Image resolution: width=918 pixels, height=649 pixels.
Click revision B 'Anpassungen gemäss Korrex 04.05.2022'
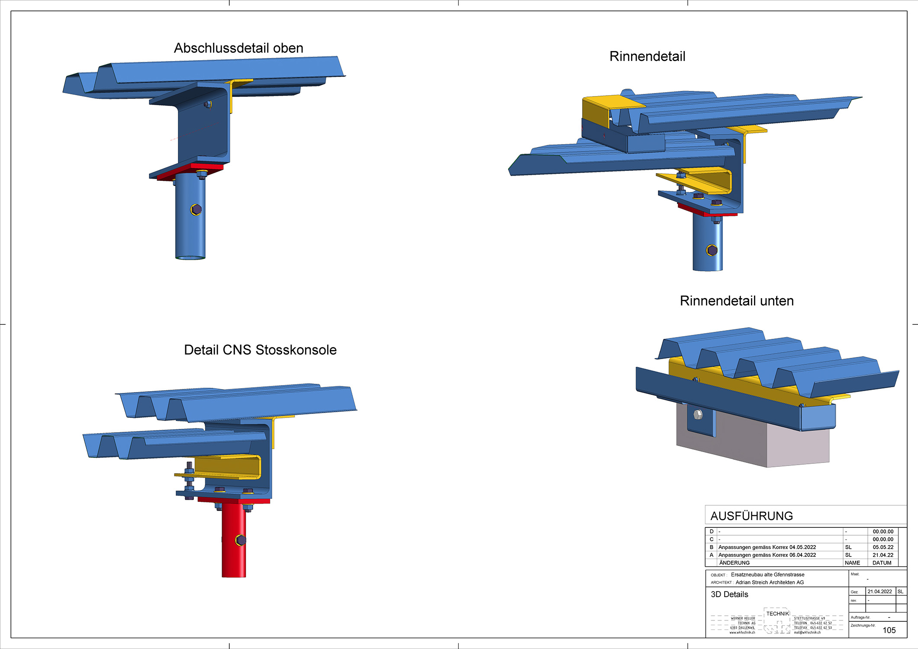coord(767,547)
